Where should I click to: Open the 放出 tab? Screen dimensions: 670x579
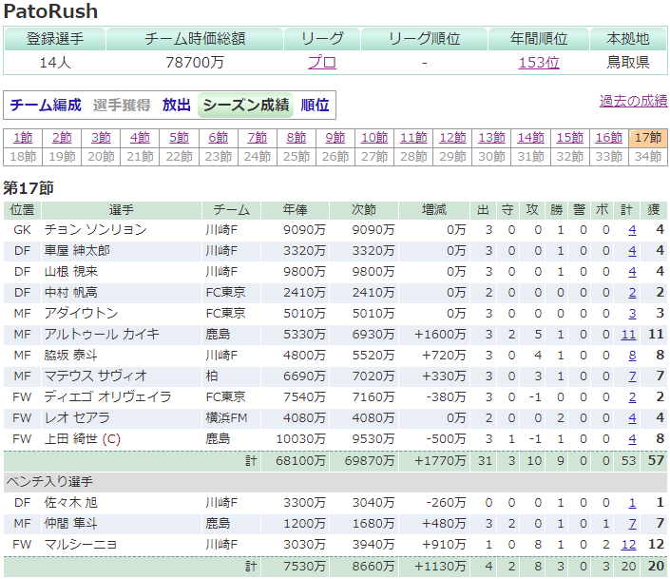pos(177,106)
